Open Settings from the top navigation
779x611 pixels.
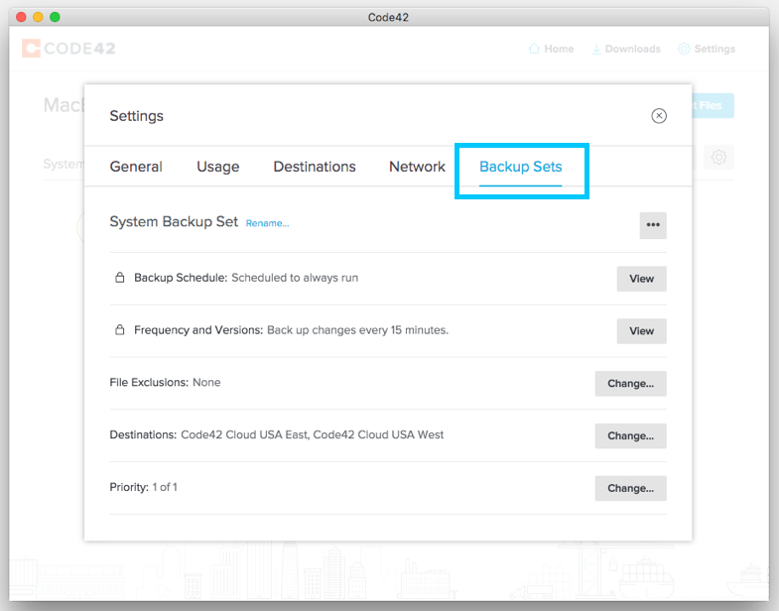click(707, 49)
